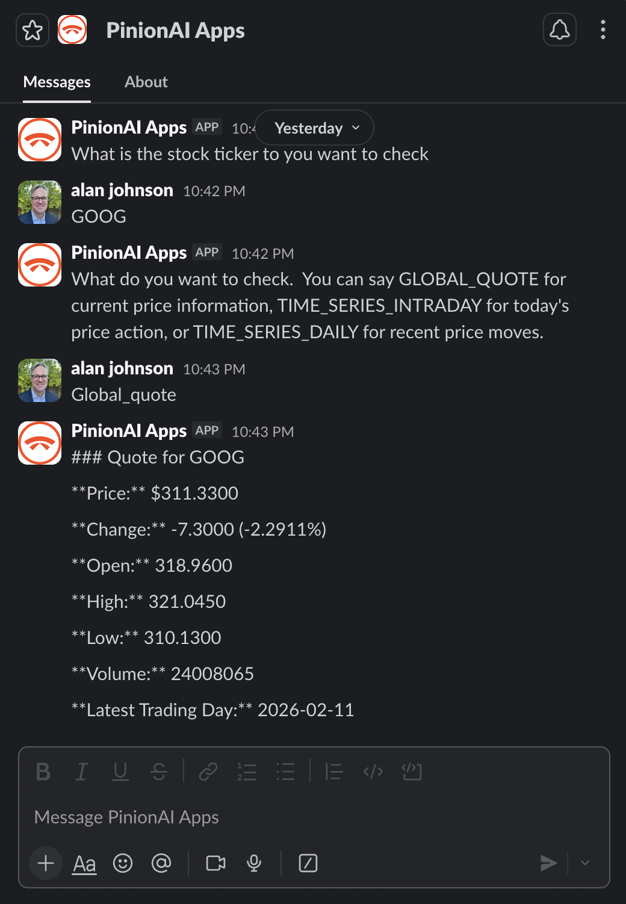The width and height of the screenshot is (626, 904).
Task: Select the Messages tab
Action: pyautogui.click(x=57, y=82)
